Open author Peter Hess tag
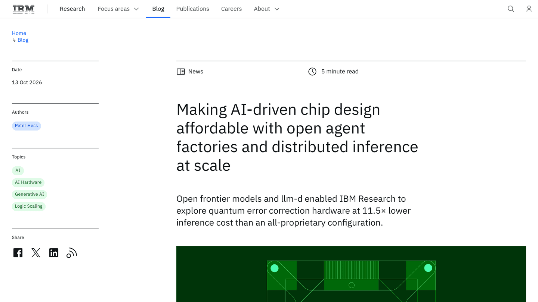Image resolution: width=538 pixels, height=302 pixels. [27, 126]
